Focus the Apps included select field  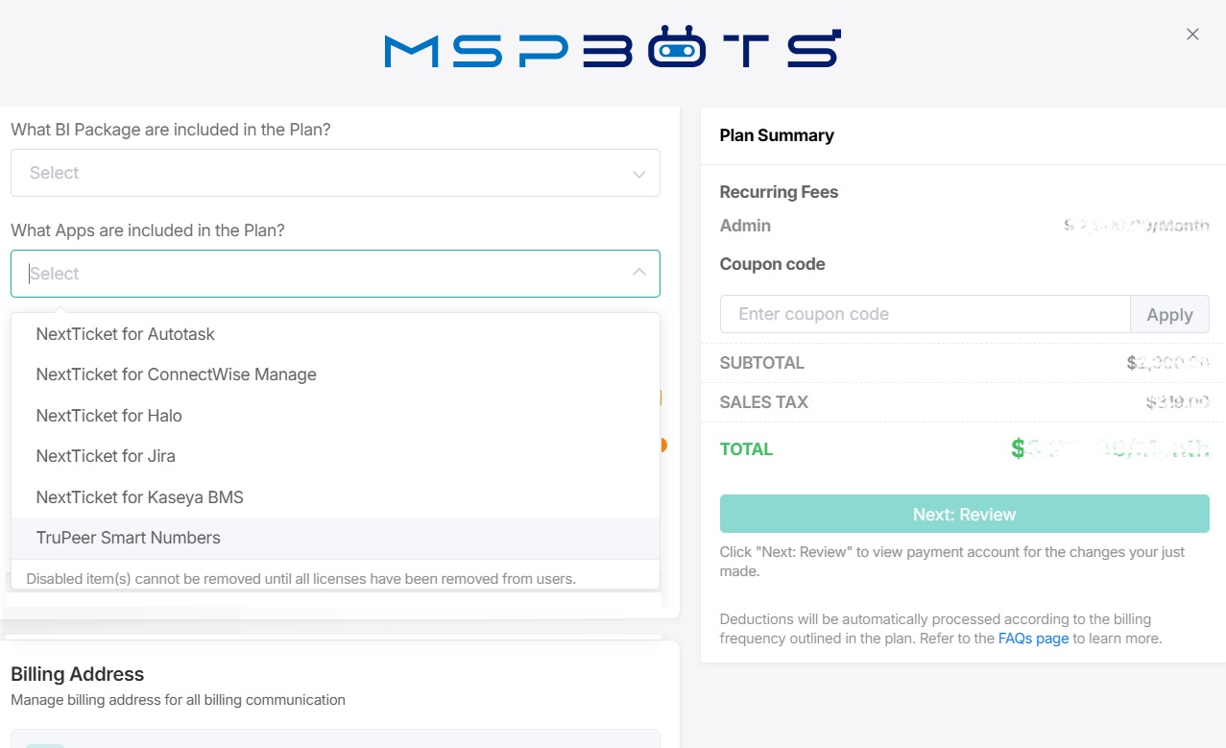(x=326, y=274)
